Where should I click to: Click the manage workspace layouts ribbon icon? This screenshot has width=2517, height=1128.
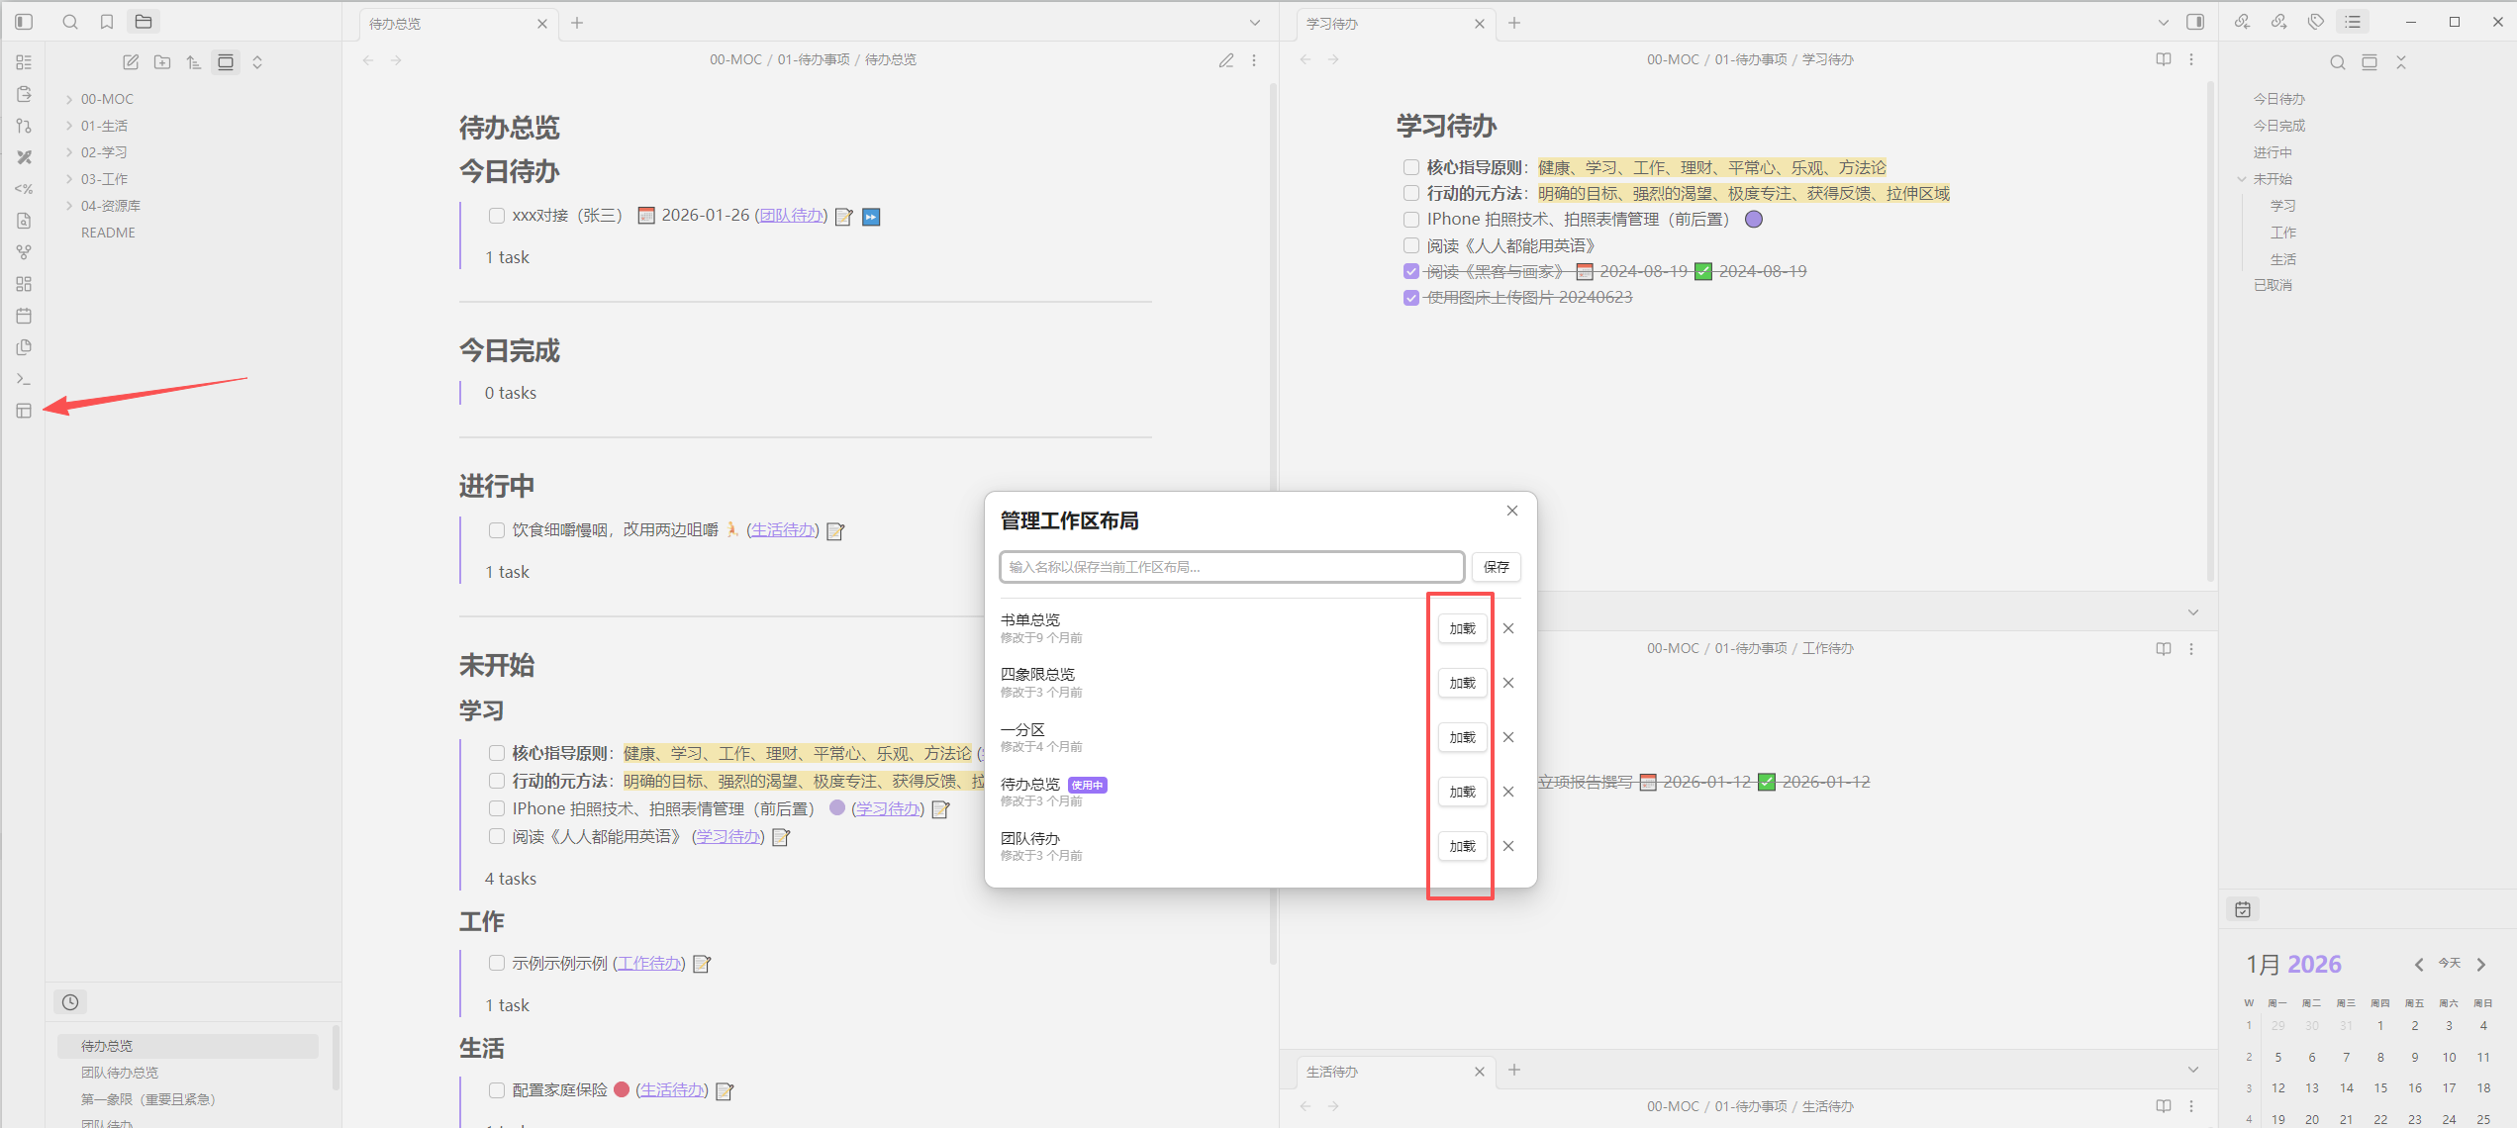(x=24, y=411)
